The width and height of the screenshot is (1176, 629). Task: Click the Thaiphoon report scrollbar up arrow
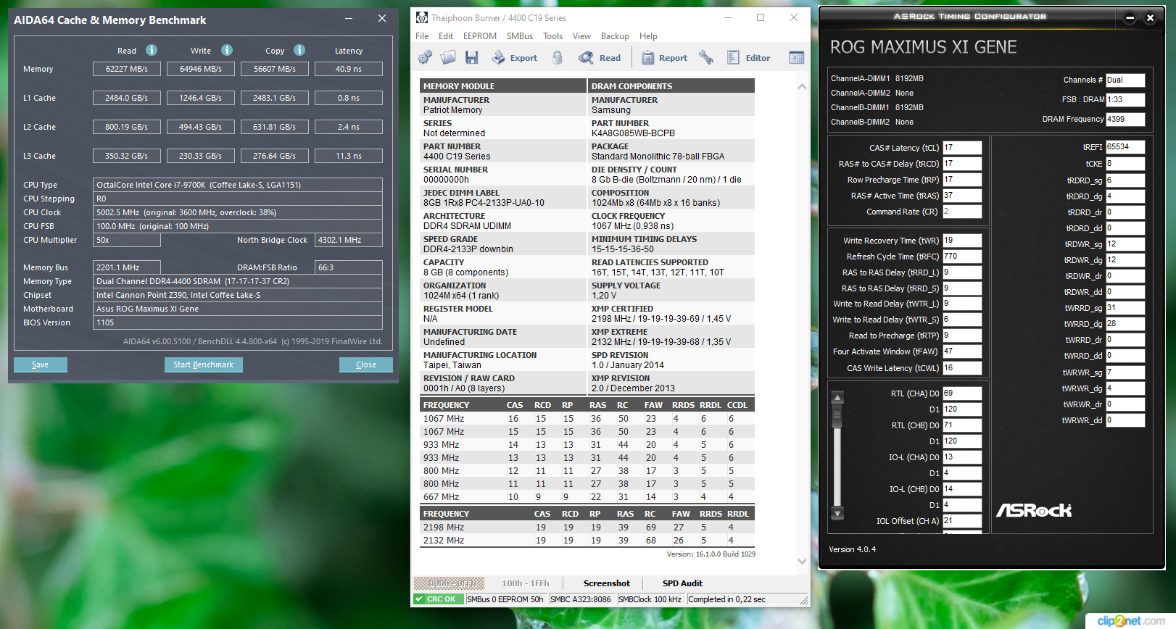point(802,87)
